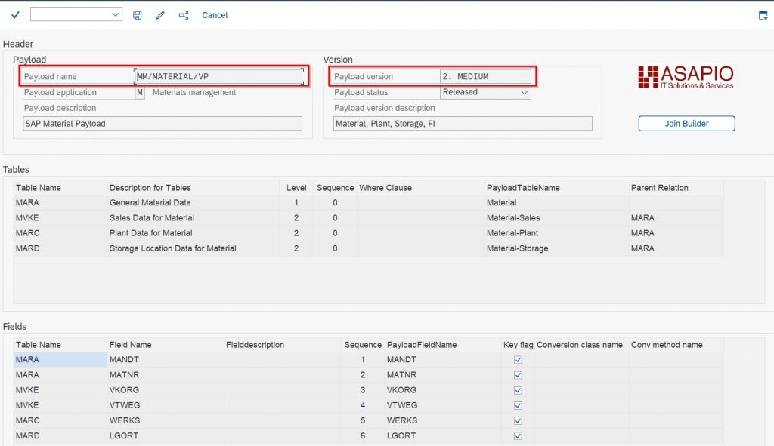Click the Save disk icon
Viewport: 774px width, 446px height.
[x=137, y=15]
